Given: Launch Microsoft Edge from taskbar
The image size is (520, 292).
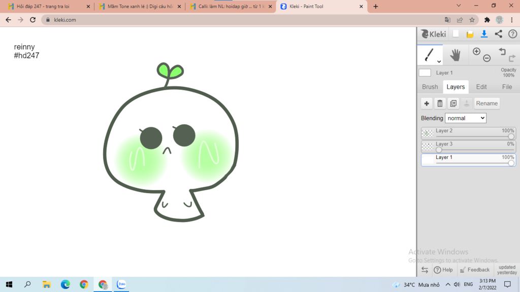Looking at the screenshot, I should (66, 284).
